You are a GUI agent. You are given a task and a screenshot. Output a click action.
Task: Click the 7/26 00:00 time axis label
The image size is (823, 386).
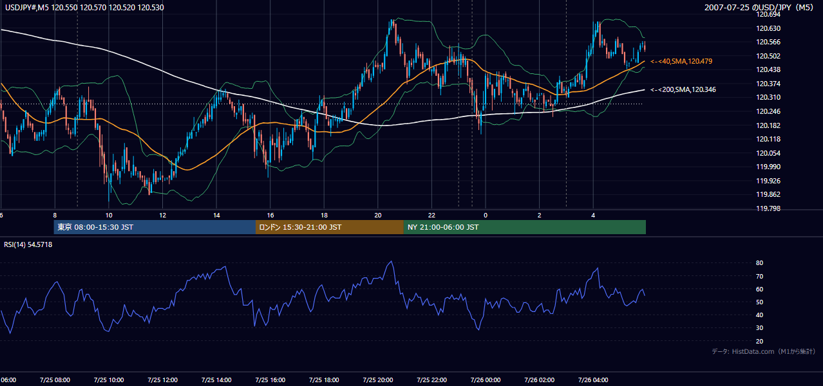click(485, 380)
